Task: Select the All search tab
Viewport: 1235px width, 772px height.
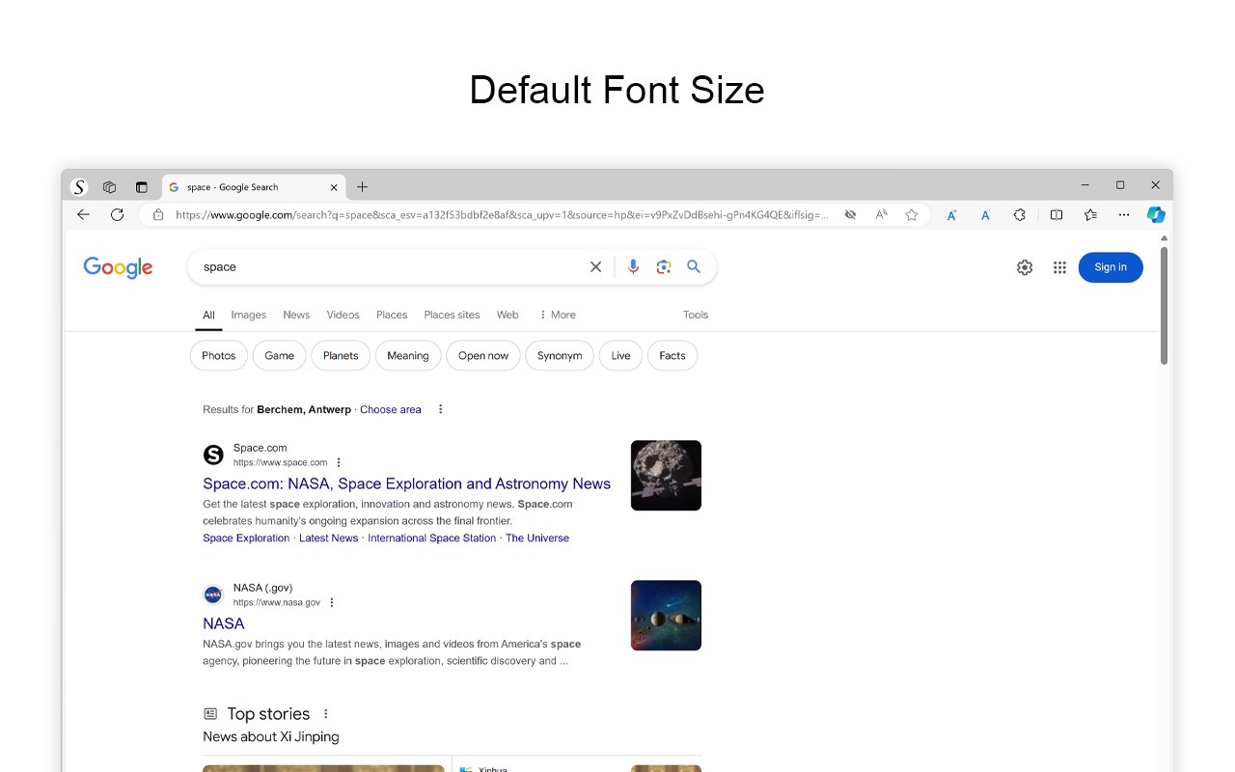Action: pos(208,315)
